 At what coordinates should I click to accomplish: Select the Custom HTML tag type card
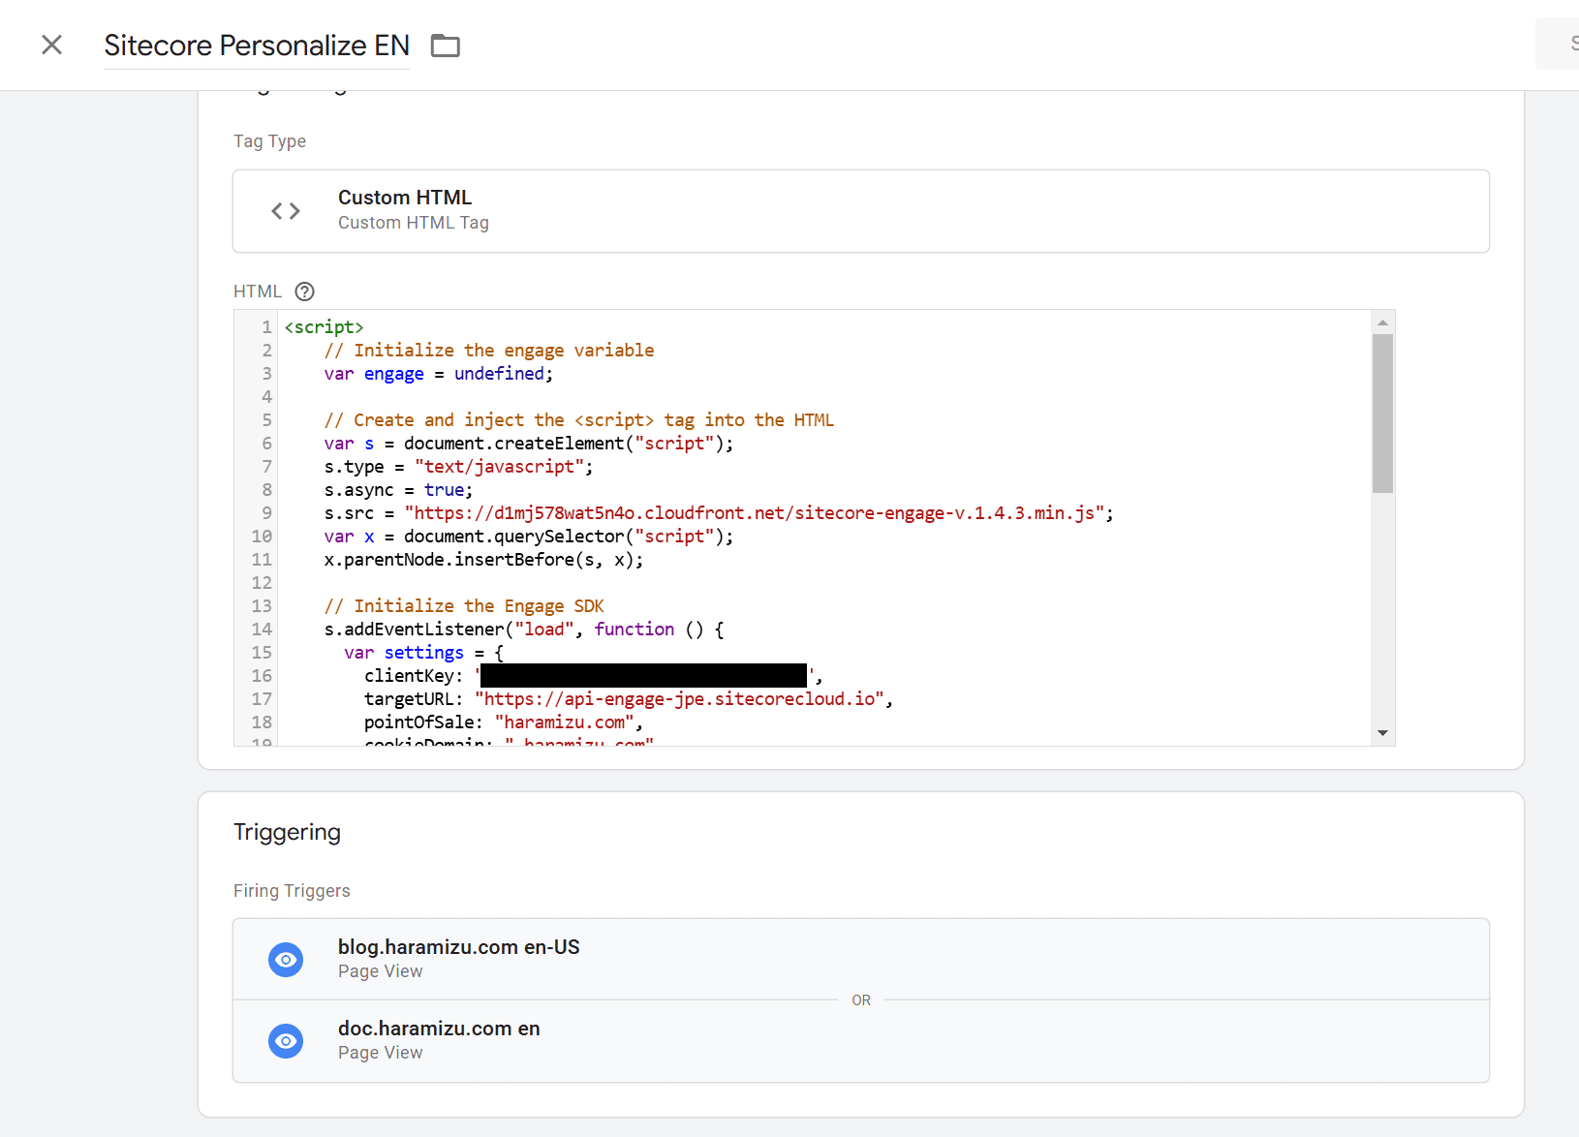coord(860,211)
